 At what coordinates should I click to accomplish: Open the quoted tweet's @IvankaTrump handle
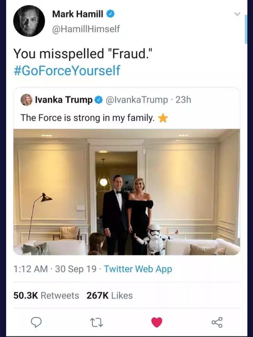(137, 100)
